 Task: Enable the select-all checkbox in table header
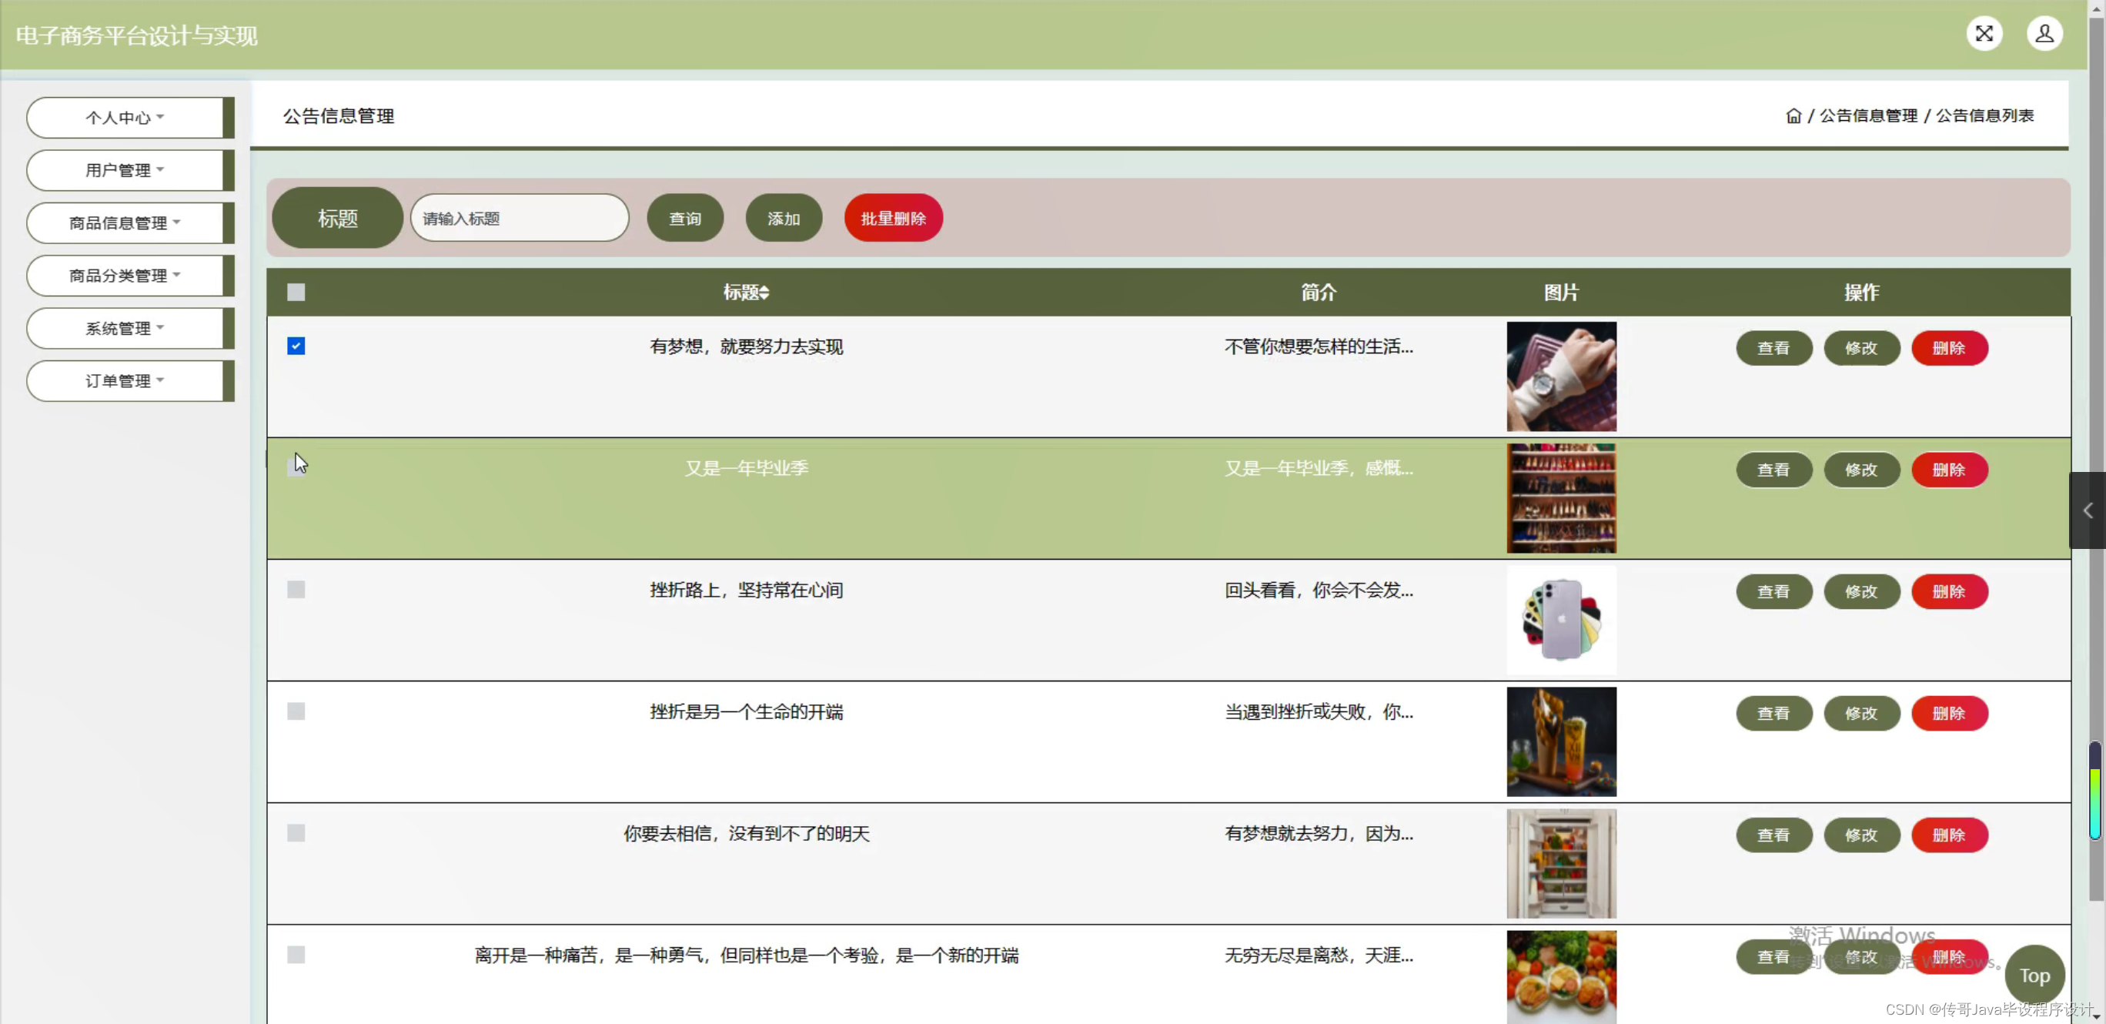coord(295,292)
